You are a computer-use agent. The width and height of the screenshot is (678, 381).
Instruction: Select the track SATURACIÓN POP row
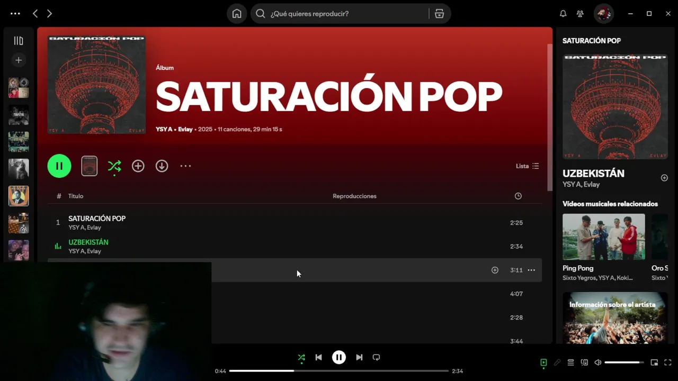click(x=295, y=223)
